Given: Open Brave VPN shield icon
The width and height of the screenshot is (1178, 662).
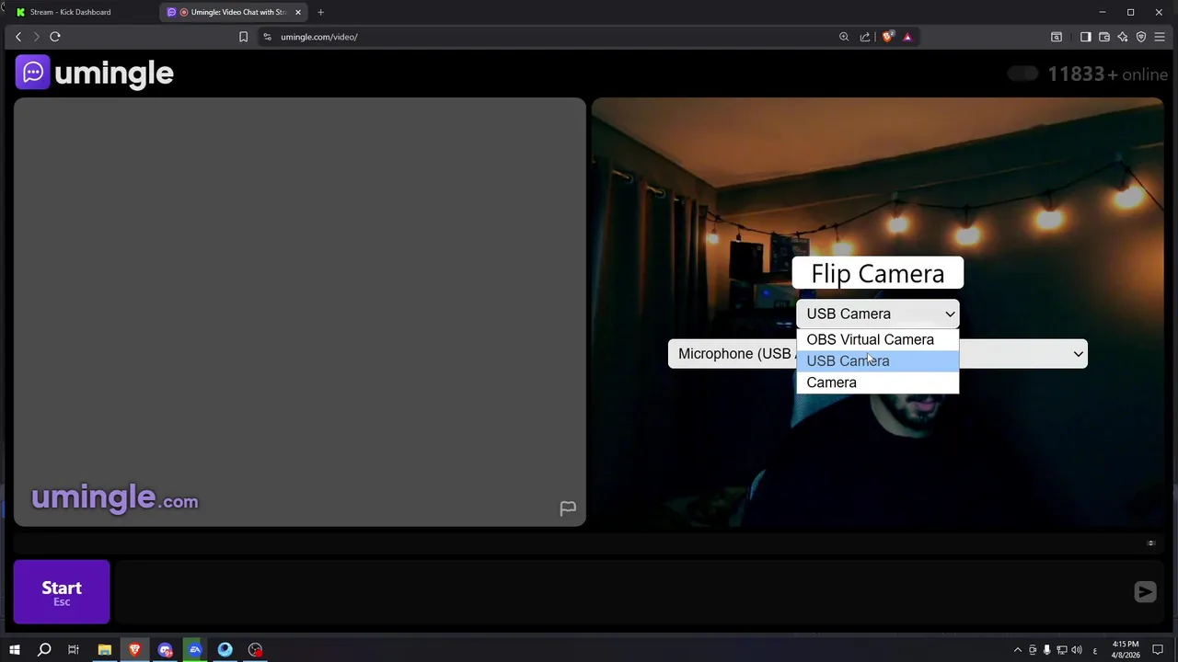Looking at the screenshot, I should pos(1141,37).
